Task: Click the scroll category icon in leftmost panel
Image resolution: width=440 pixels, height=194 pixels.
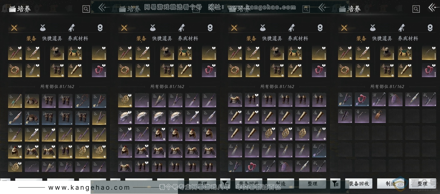Action: (x=71, y=28)
